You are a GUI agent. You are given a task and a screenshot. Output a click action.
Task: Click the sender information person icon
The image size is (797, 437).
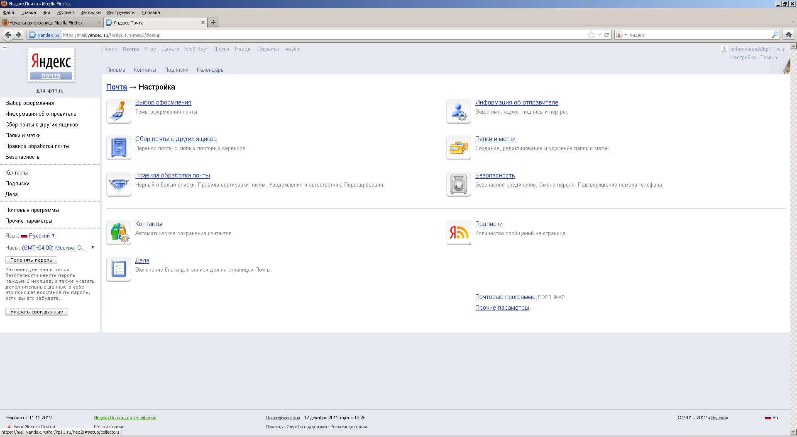(x=459, y=111)
